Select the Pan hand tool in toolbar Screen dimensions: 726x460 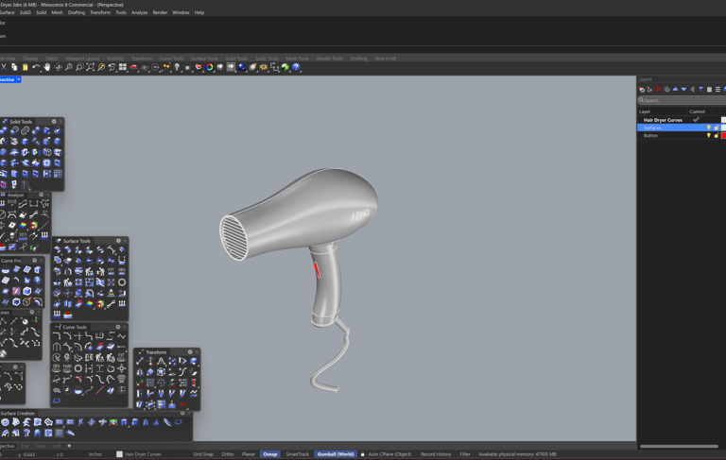pos(47,68)
